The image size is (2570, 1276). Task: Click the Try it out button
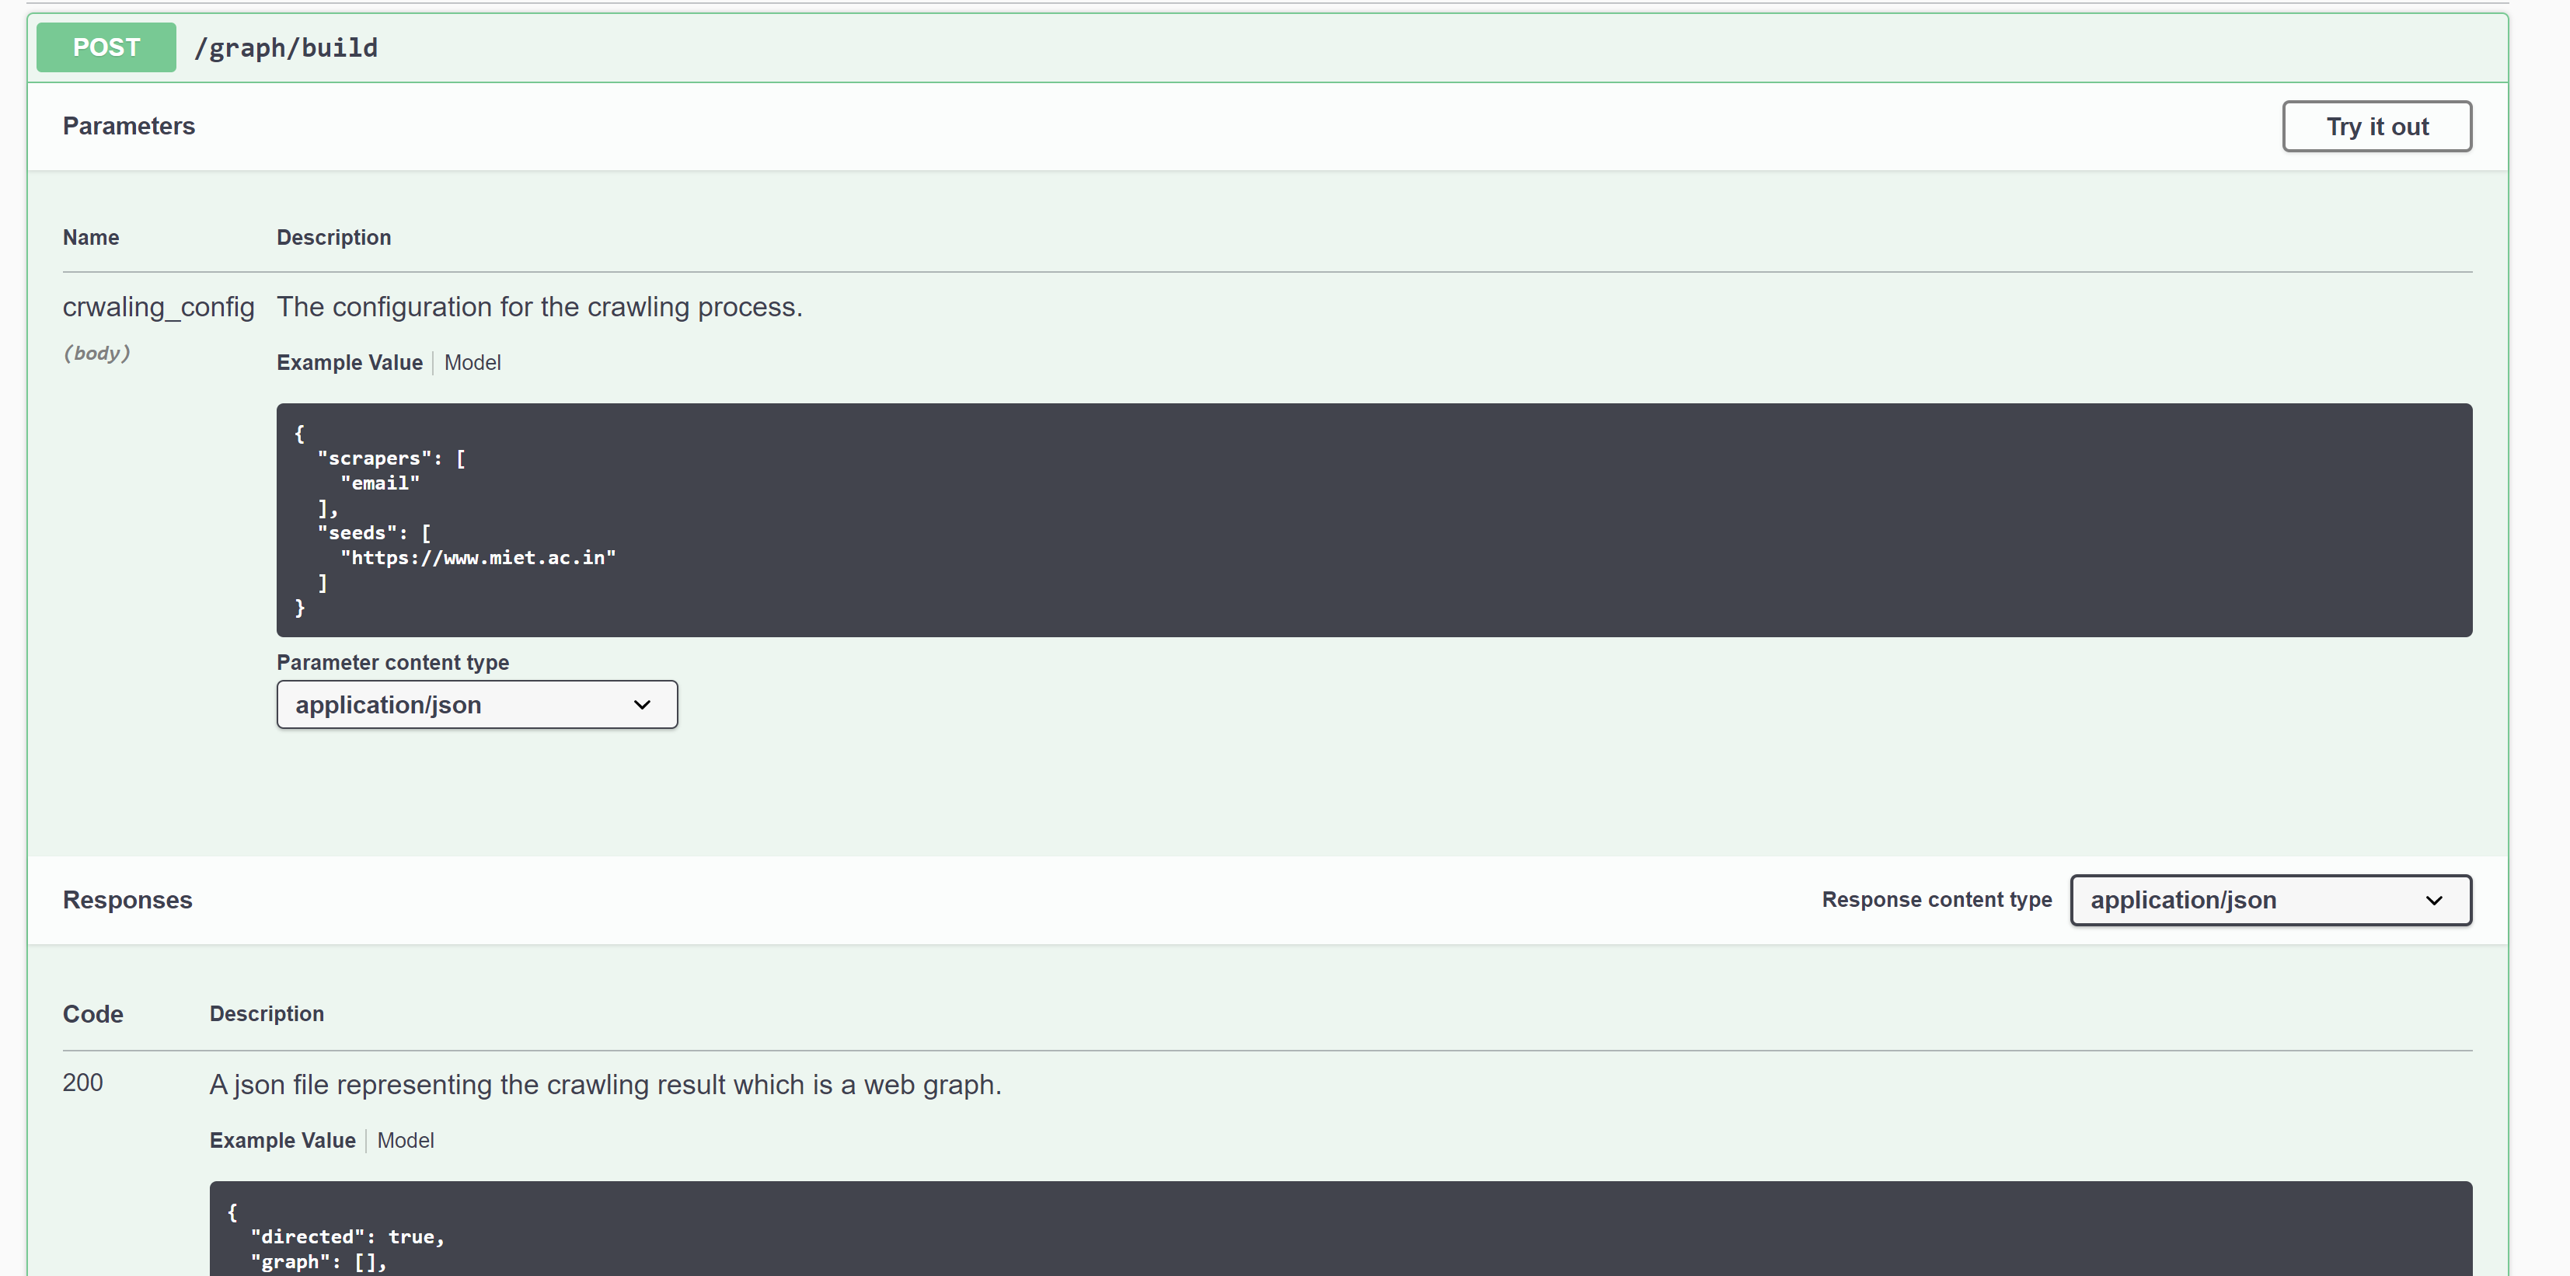2376,127
